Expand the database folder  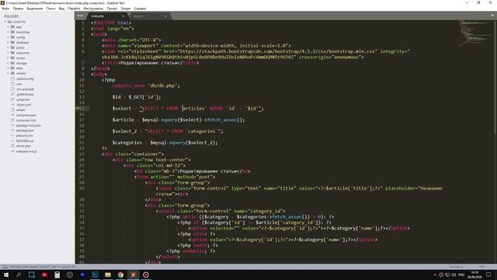9,42
